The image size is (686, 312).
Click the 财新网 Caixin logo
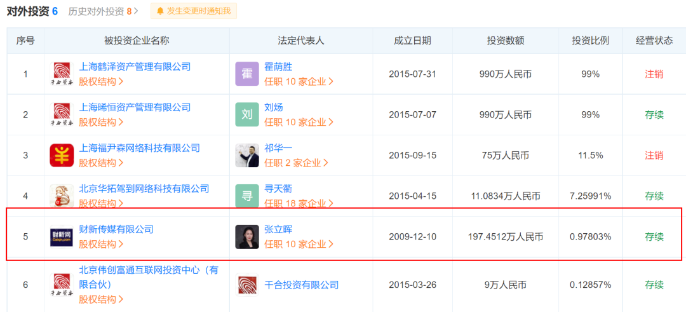[62, 237]
